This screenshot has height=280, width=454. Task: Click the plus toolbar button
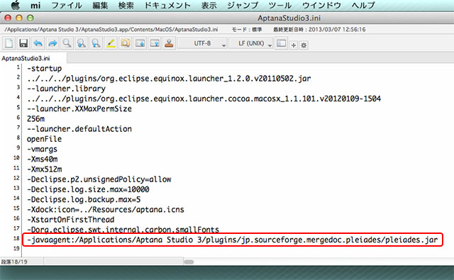(294, 45)
